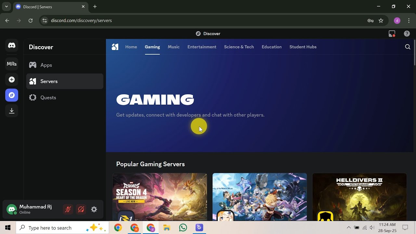Select the Gaming tab

click(x=152, y=47)
